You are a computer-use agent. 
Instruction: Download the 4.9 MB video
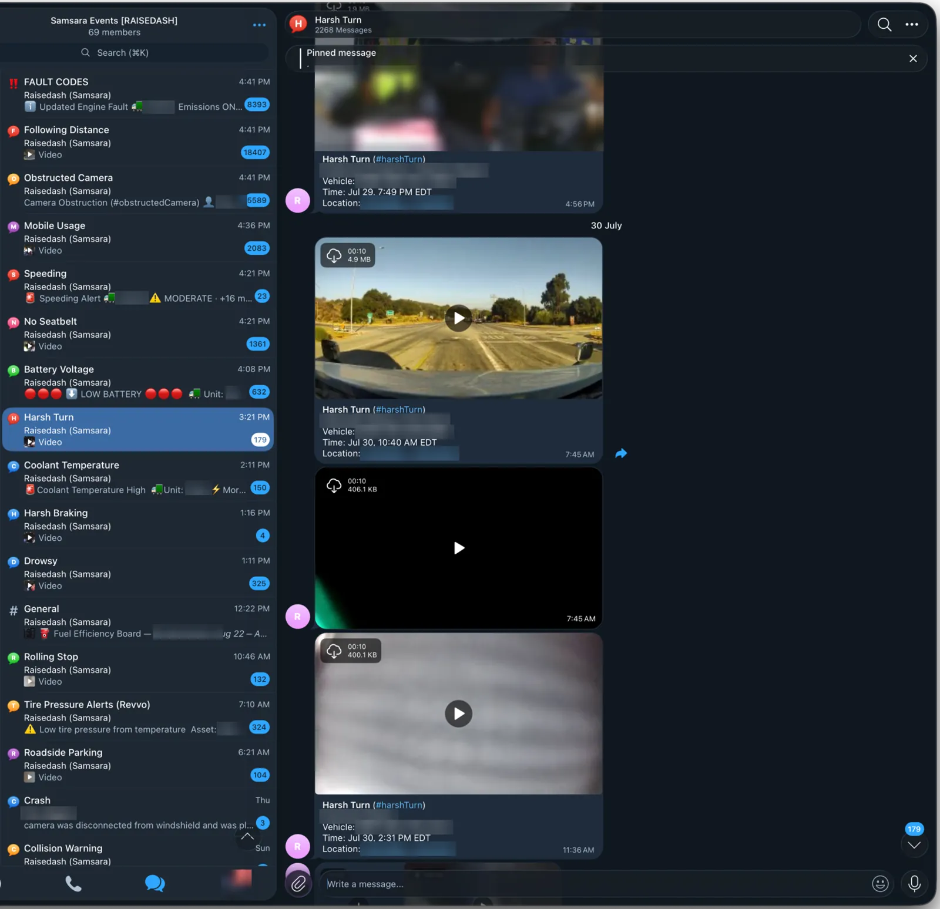334,255
